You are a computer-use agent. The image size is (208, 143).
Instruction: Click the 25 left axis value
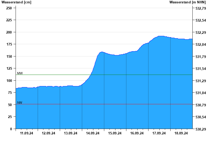10,117
